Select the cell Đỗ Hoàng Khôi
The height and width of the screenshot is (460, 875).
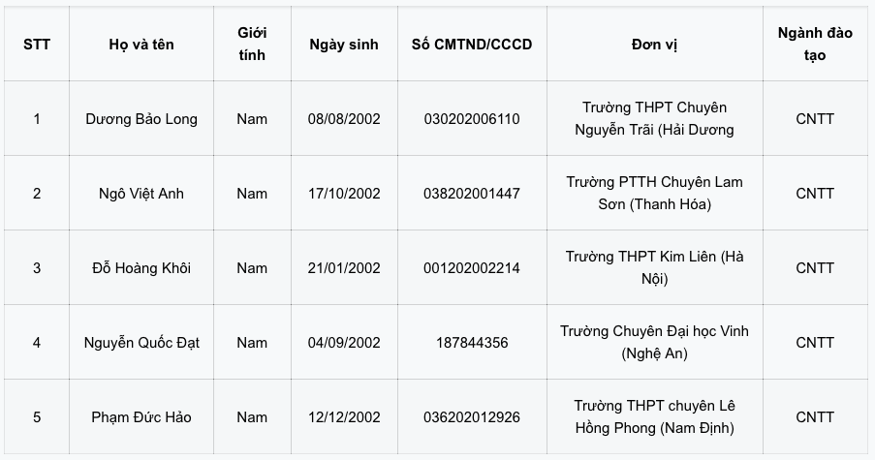tap(141, 267)
